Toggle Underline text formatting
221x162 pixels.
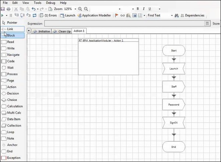[x=150, y=9]
